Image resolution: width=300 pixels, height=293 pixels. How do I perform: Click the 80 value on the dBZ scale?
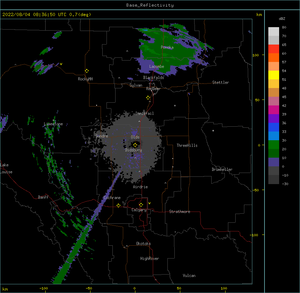(284, 27)
